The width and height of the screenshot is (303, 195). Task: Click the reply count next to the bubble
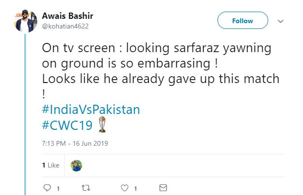[58, 188]
